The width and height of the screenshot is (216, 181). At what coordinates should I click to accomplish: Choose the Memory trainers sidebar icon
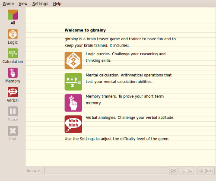coord(13,73)
